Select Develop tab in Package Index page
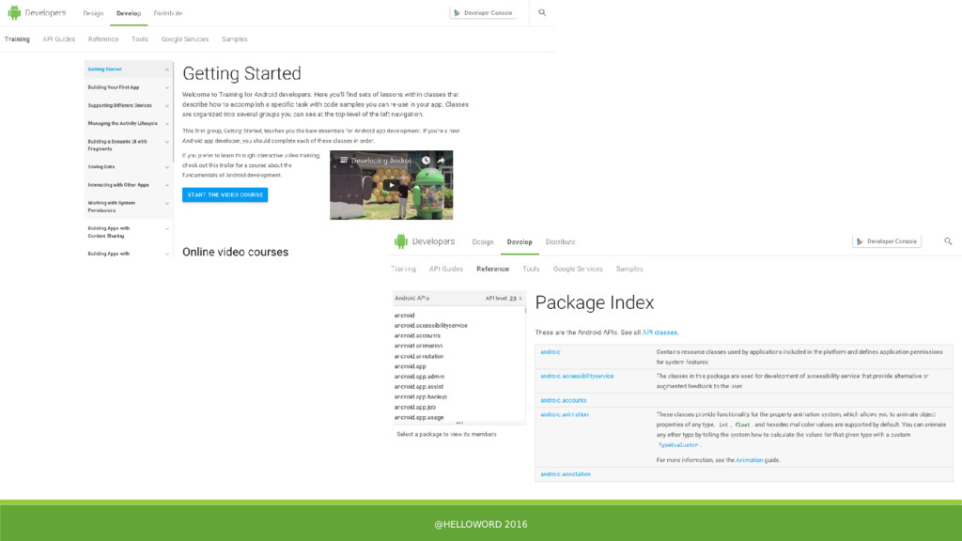 520,241
